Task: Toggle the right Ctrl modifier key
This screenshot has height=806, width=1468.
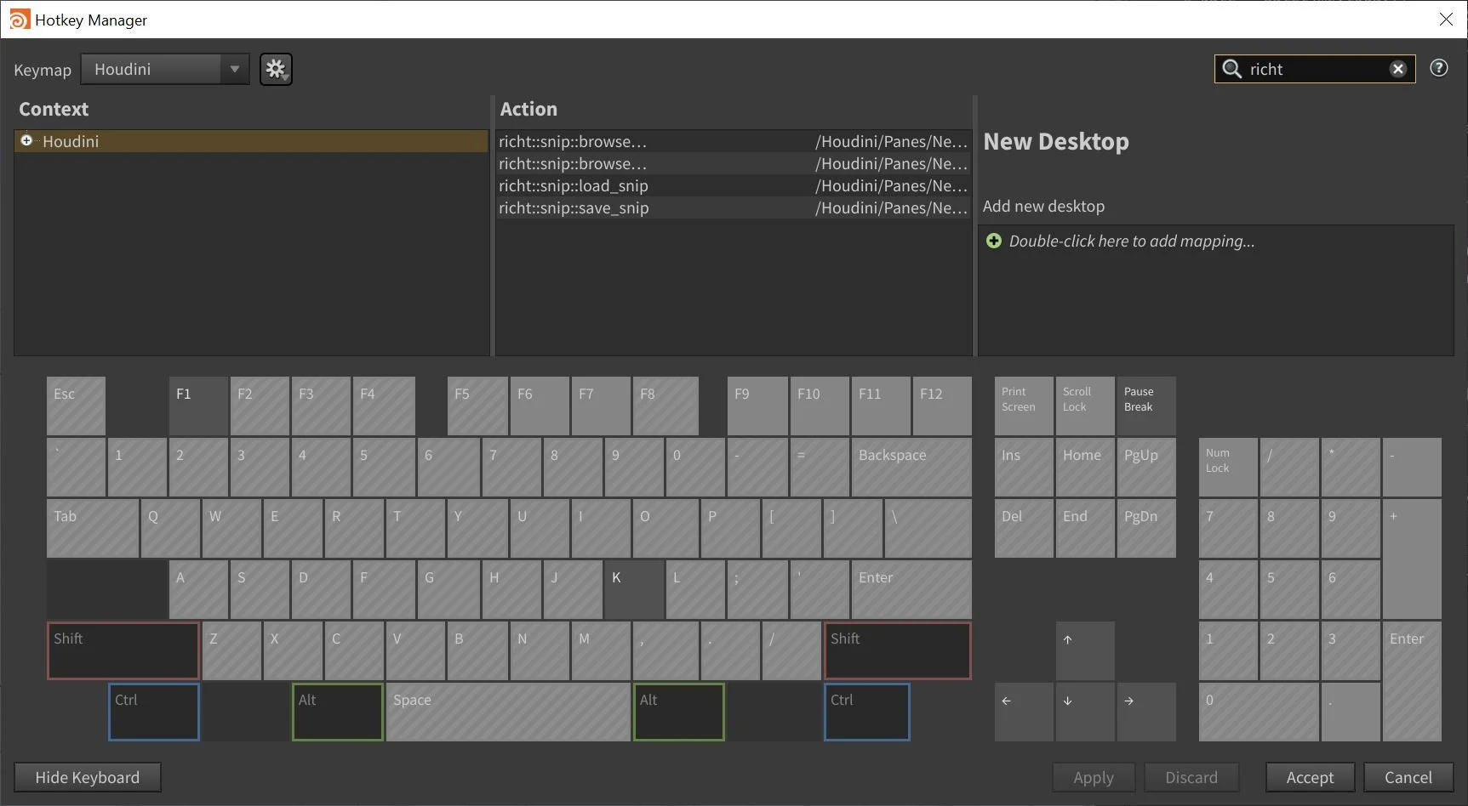Action: coord(866,712)
